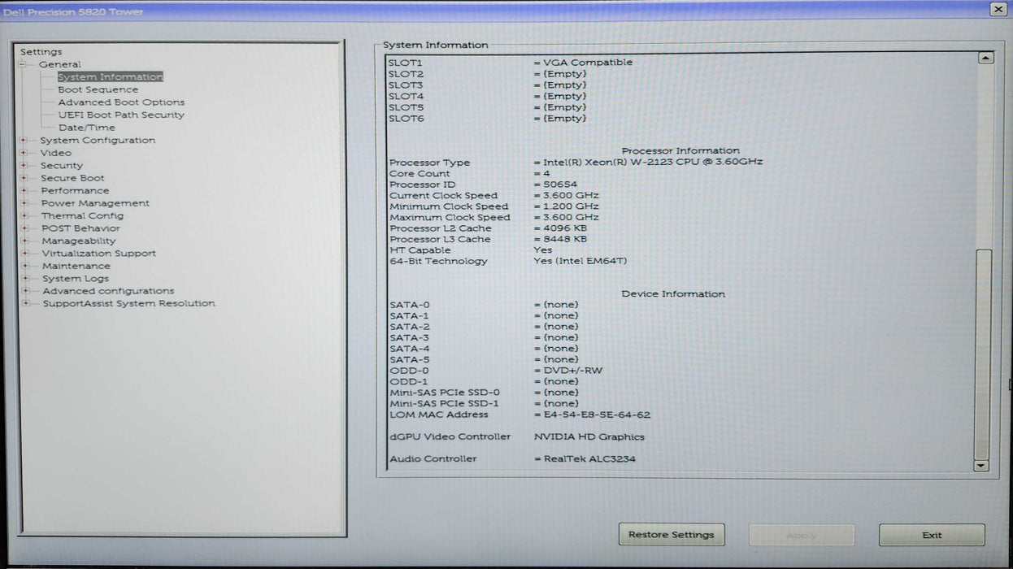Select Advanced Boot Options
This screenshot has height=569, width=1013.
coord(120,102)
